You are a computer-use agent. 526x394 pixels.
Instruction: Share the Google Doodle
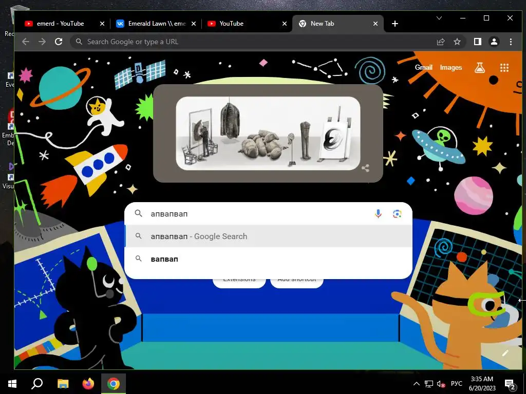(x=365, y=168)
